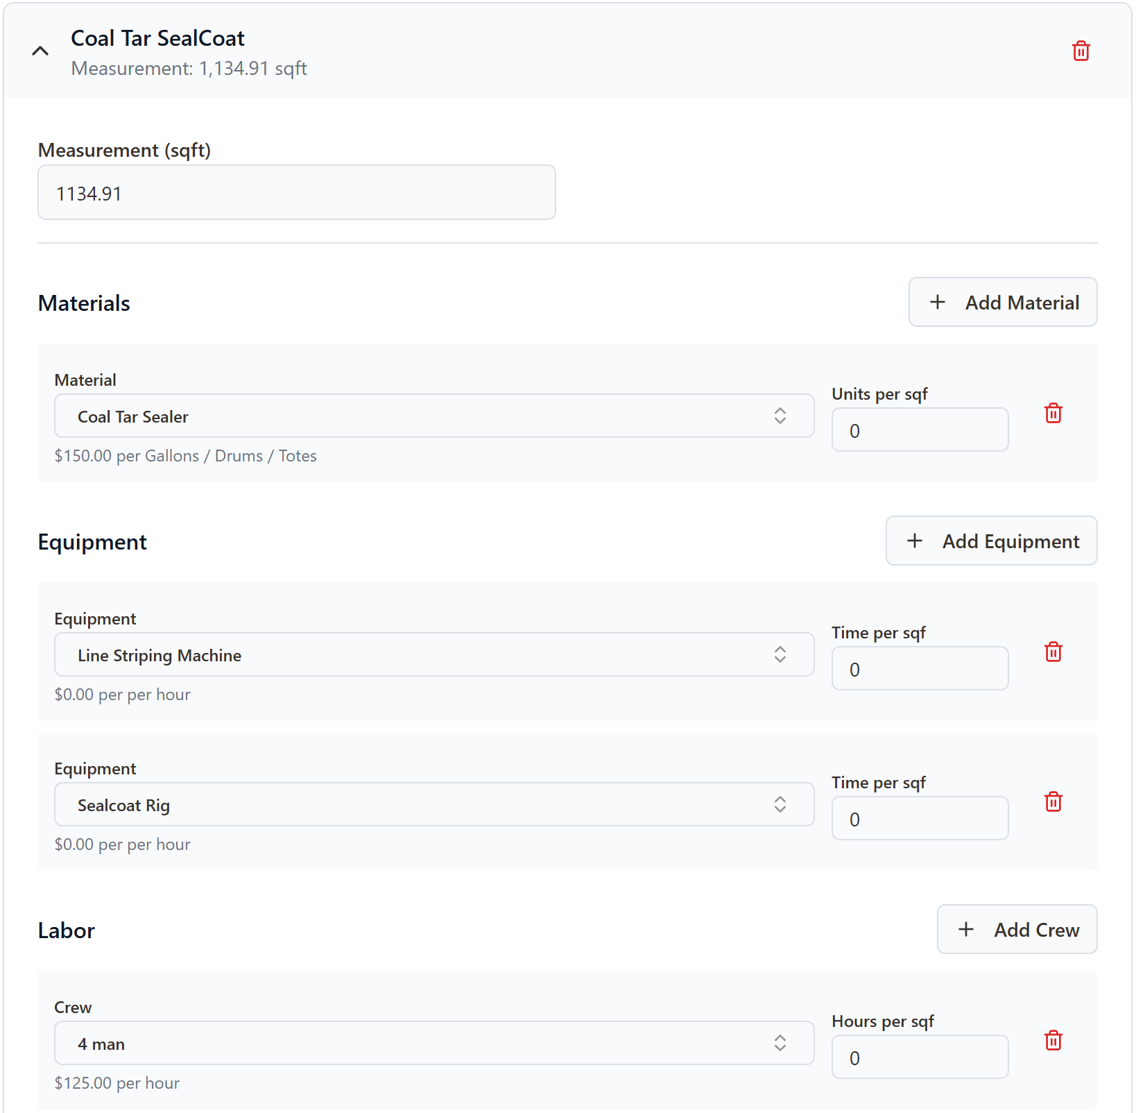Click the plus icon on Add Material
The image size is (1136, 1113).
[x=937, y=302]
